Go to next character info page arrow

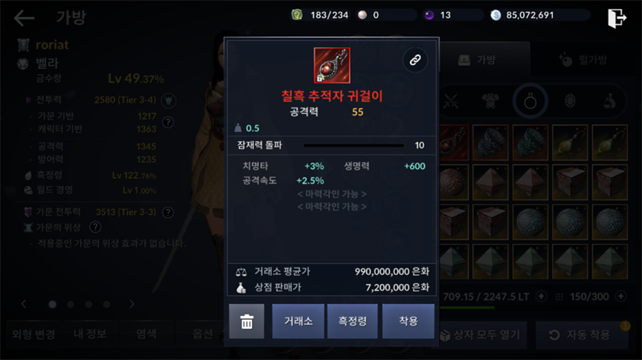tap(132, 304)
